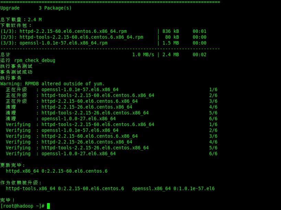Screen dimensions: 281x210
Task: Click the Verifying line for openssl-1.0.0-27.el6.x86_64
Action: click(111, 153)
